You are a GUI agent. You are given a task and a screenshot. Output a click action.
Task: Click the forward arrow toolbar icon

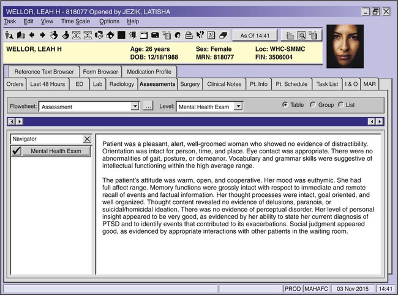(42, 35)
